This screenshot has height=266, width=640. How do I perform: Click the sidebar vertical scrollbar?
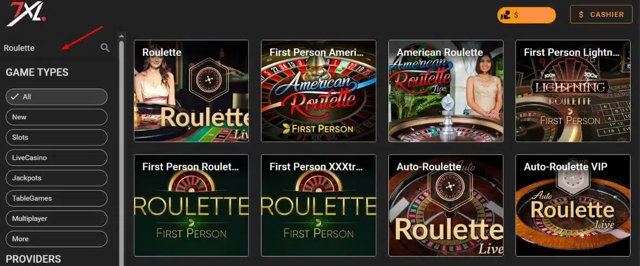coord(121,151)
